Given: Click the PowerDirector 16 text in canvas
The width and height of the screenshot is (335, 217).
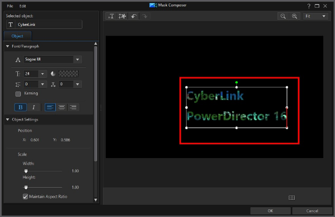Looking at the screenshot, I should point(237,116).
